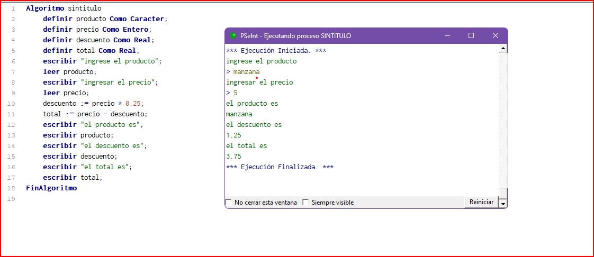This screenshot has width=594, height=257.
Task: Click the "> manzana" input line in output
Action: (243, 72)
